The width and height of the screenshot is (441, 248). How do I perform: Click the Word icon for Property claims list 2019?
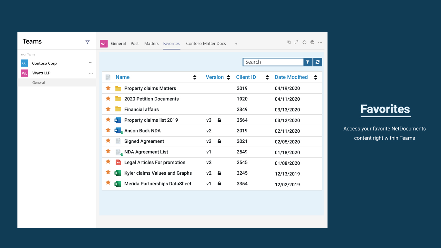pyautogui.click(x=118, y=120)
